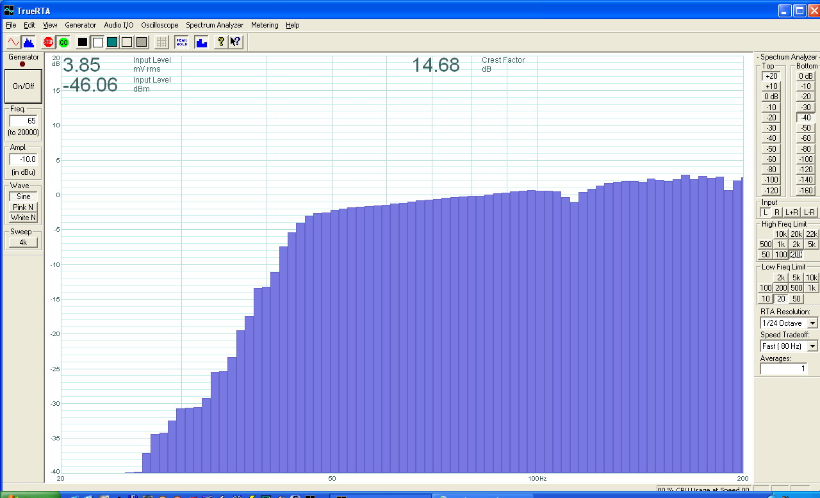The image size is (820, 498).
Task: Enable Peak Hold in the toolbar
Action: [x=181, y=42]
